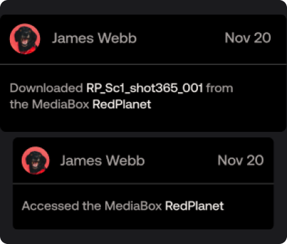
Task: Click 'MediaBox' text in the Downloaded entry
Action: click(60, 104)
